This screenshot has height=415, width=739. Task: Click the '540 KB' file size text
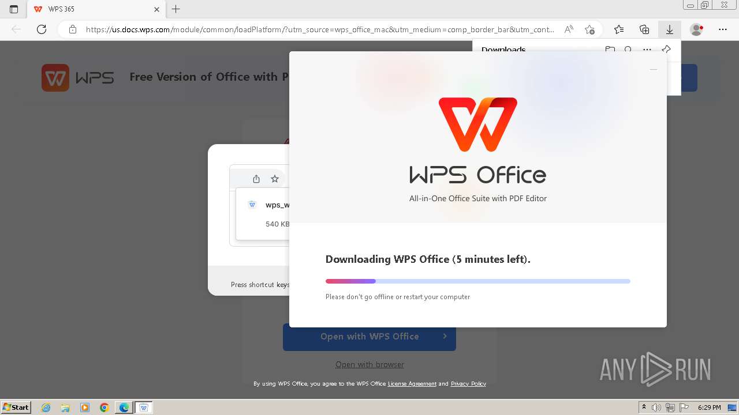277,224
